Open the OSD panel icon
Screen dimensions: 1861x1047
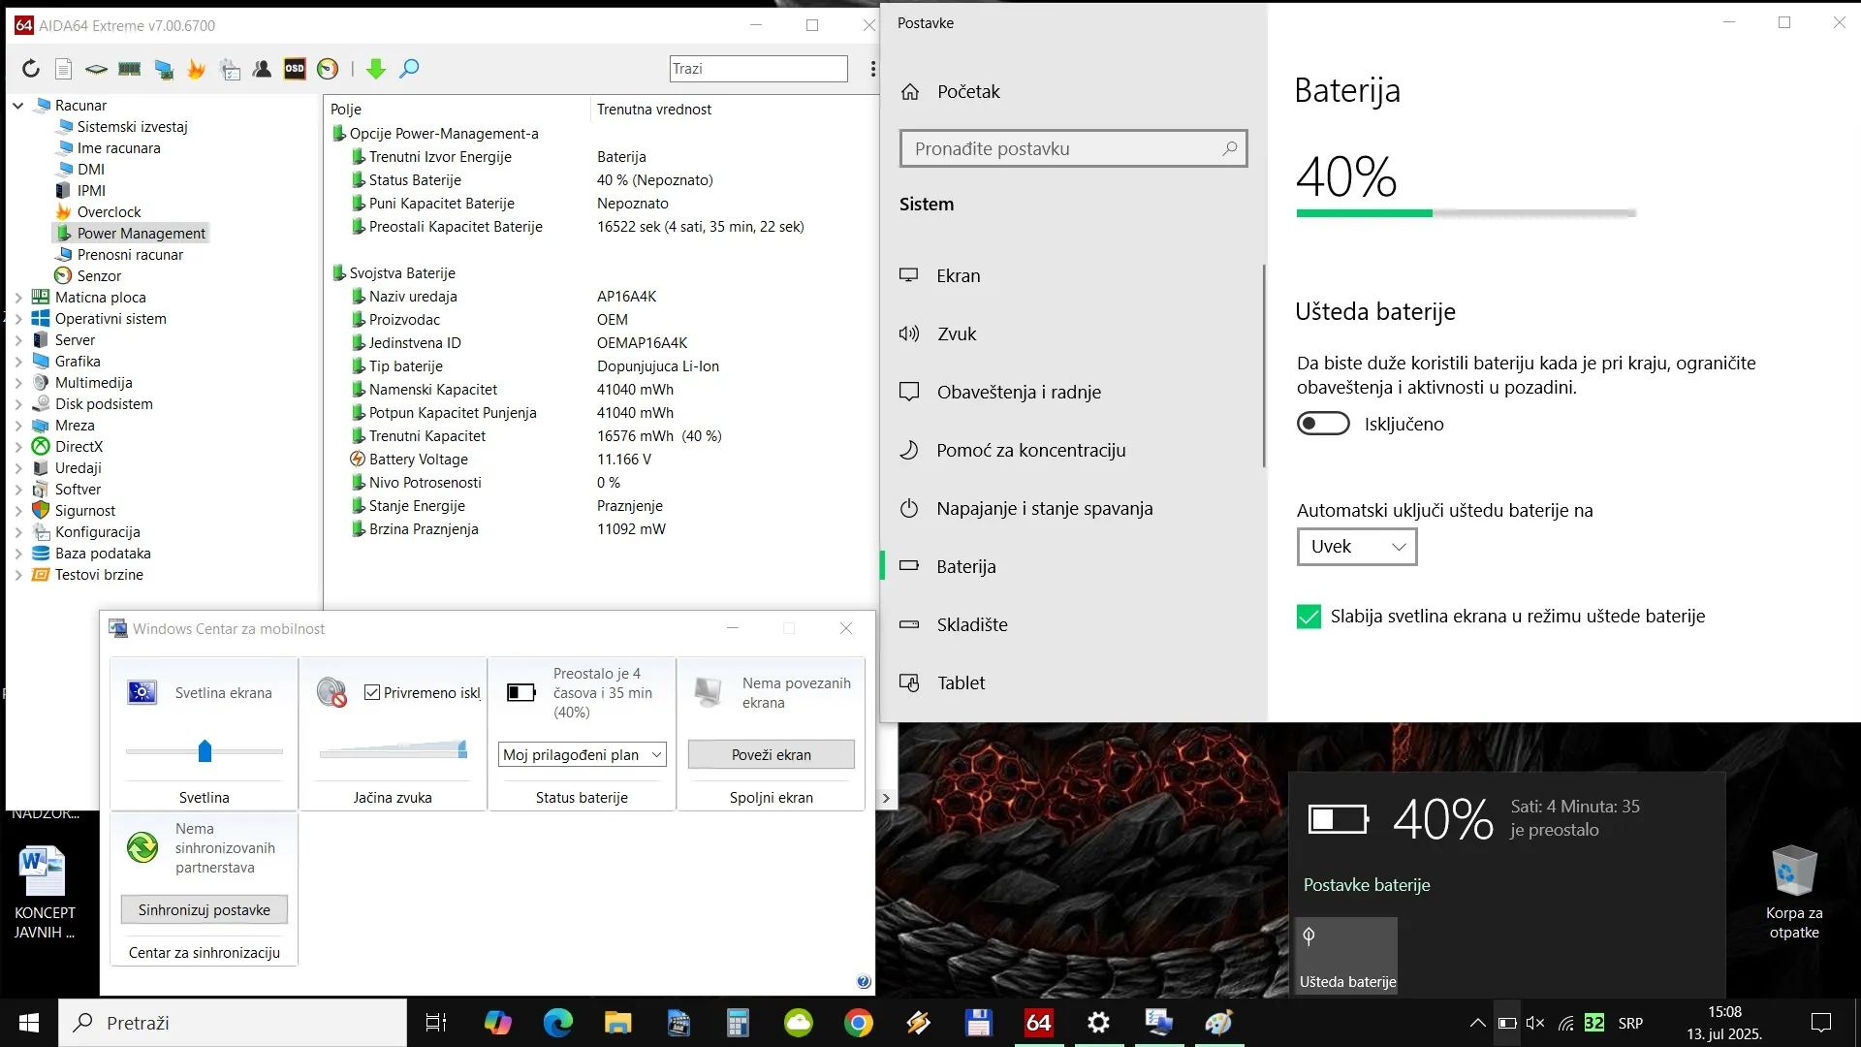(295, 69)
